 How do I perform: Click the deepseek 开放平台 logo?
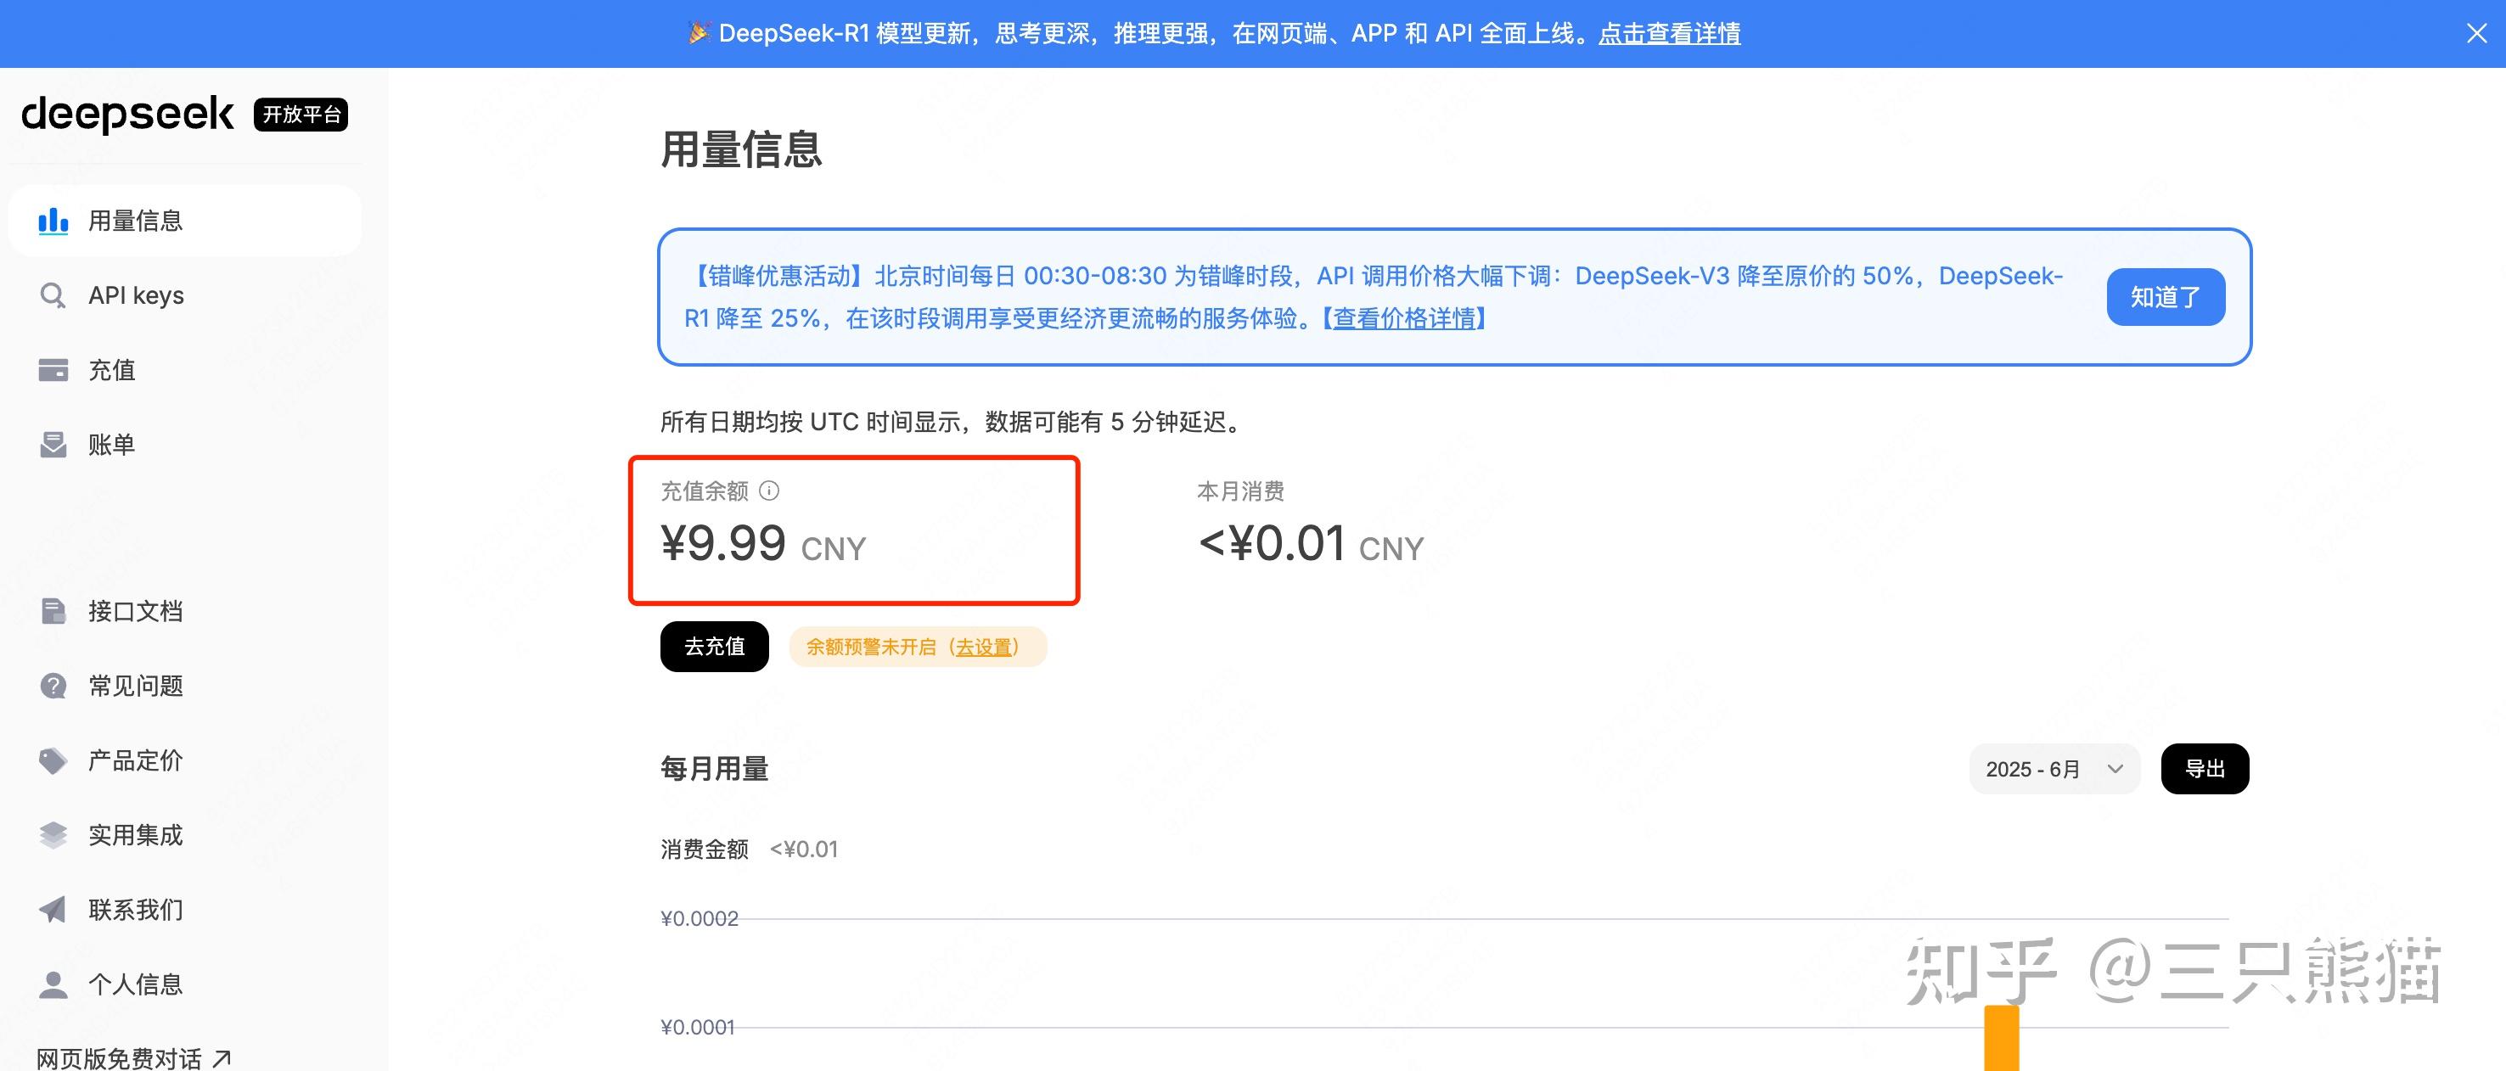pos(127,114)
